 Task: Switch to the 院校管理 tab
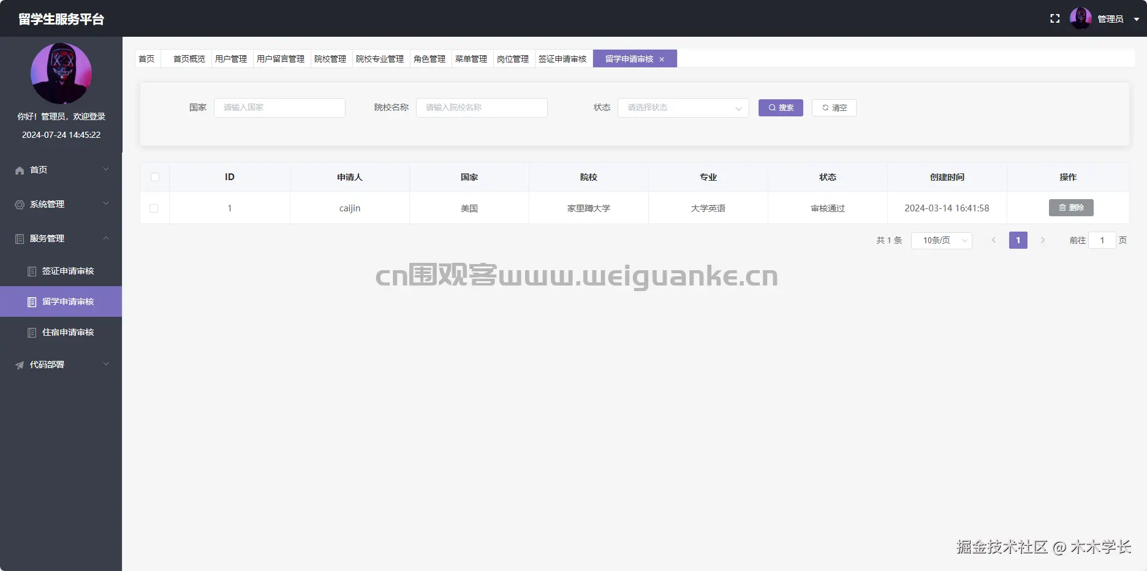pos(330,59)
